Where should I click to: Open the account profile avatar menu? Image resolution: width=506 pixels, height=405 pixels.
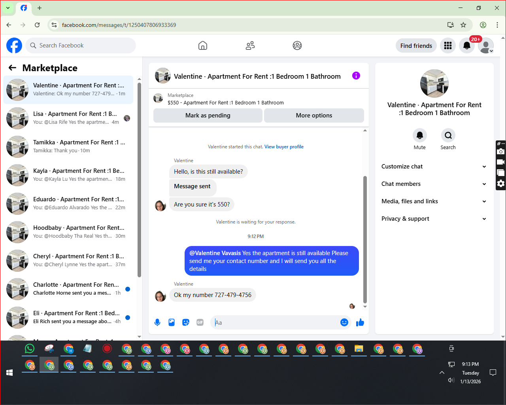486,45
